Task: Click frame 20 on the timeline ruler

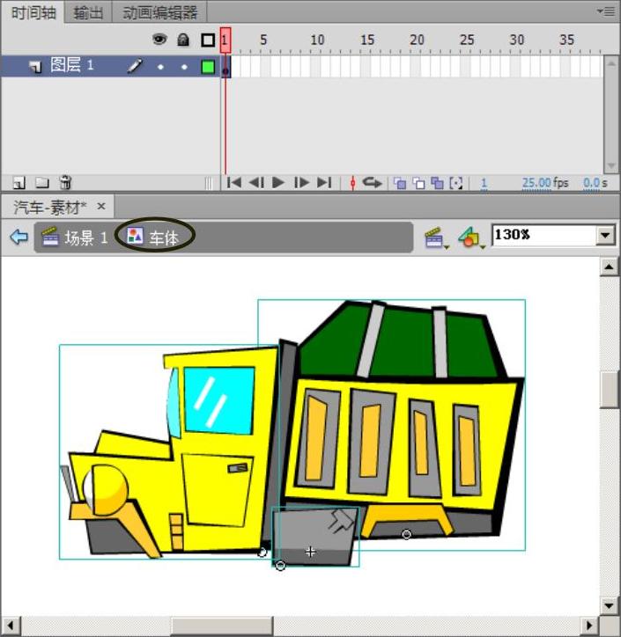Action: [418, 40]
